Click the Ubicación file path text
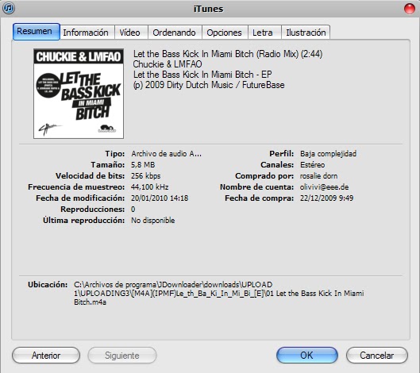Image resolution: width=420 pixels, height=373 pixels. (x=219, y=293)
